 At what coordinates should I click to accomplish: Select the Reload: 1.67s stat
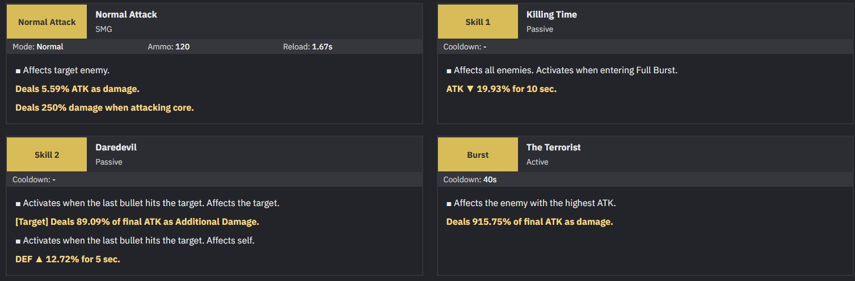(308, 47)
